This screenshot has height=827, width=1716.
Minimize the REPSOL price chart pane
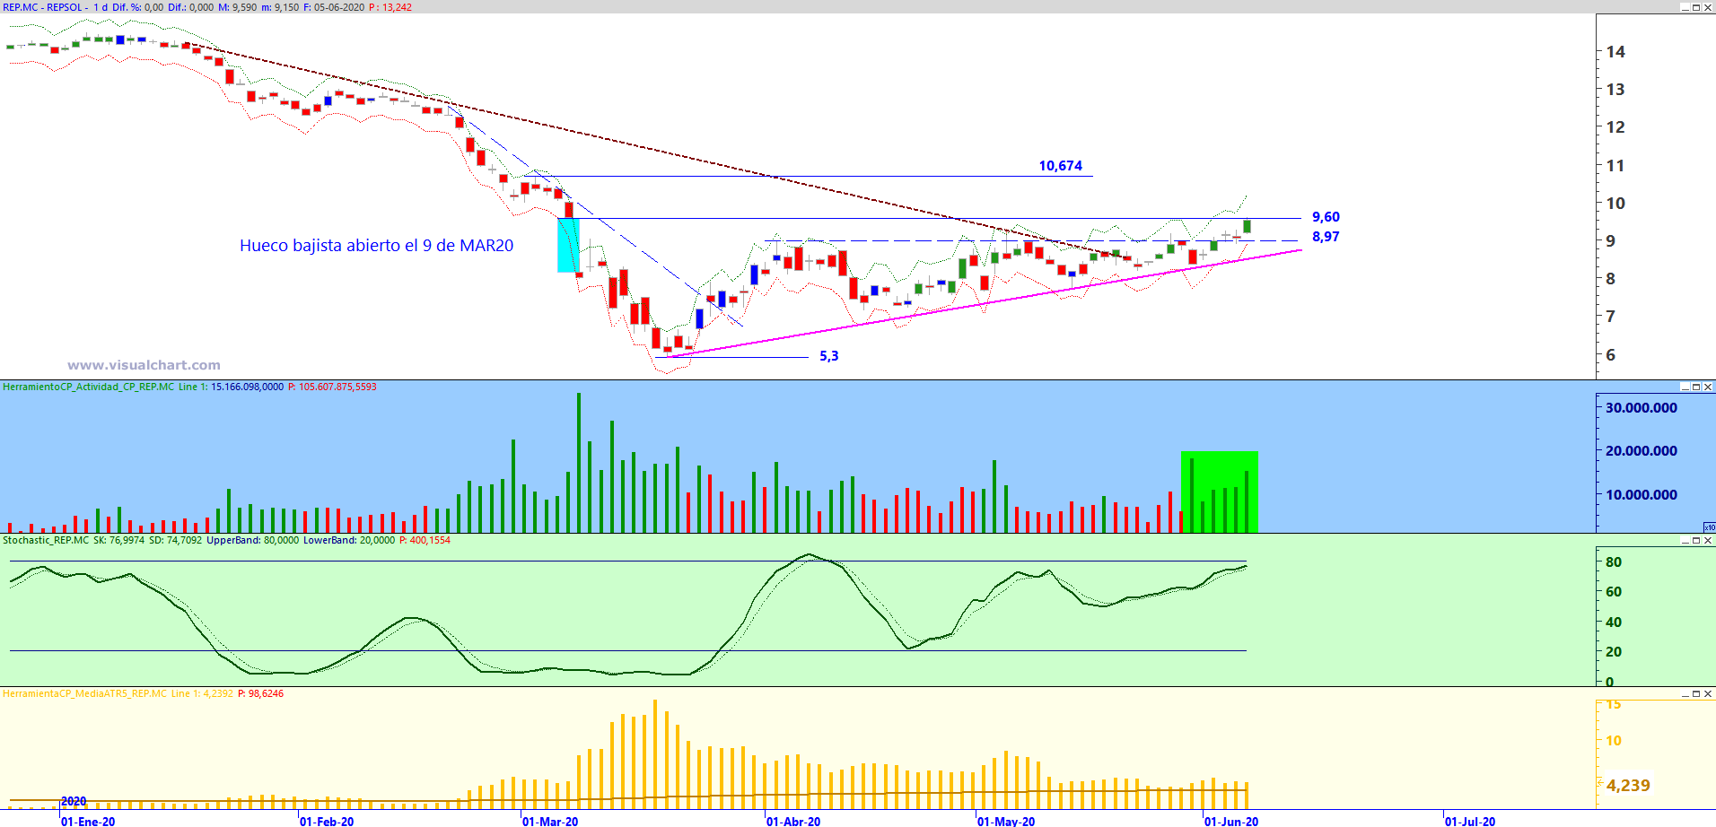1685,7
